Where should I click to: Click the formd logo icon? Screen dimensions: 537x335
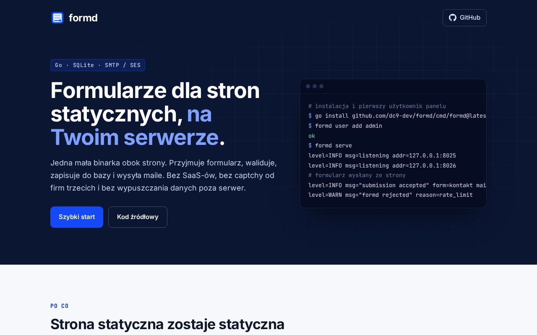tap(57, 18)
